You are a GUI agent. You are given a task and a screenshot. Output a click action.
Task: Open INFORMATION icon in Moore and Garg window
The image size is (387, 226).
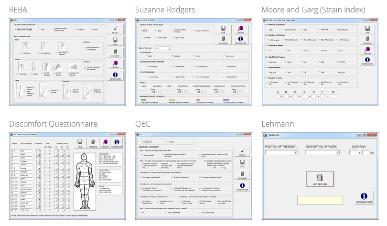click(x=367, y=61)
